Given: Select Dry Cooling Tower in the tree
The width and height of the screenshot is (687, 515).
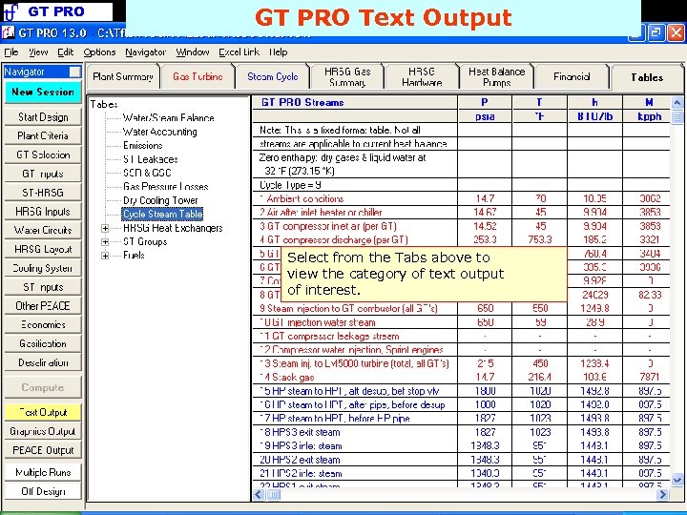Looking at the screenshot, I should pos(160,200).
